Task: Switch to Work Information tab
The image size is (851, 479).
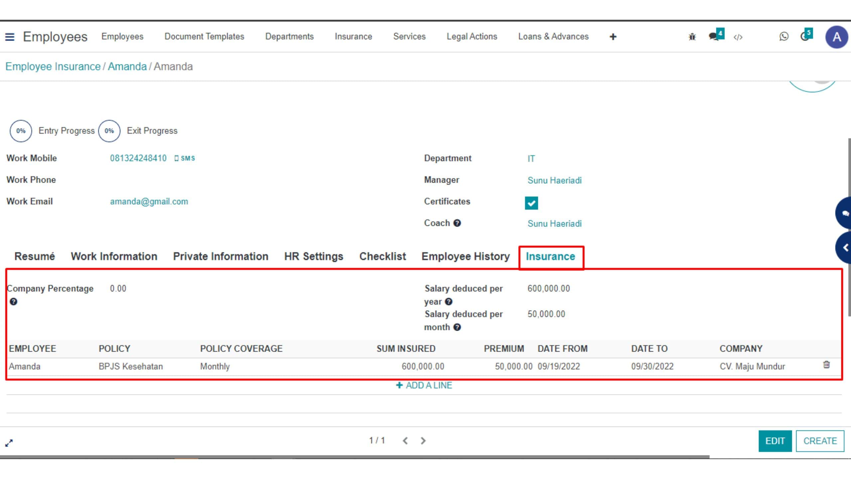Action: click(x=114, y=256)
